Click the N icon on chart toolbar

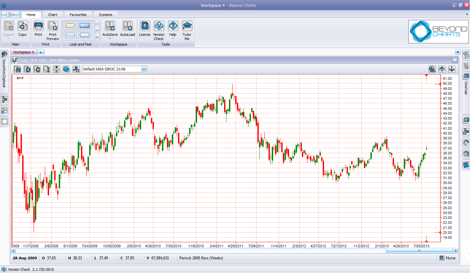coord(18,69)
